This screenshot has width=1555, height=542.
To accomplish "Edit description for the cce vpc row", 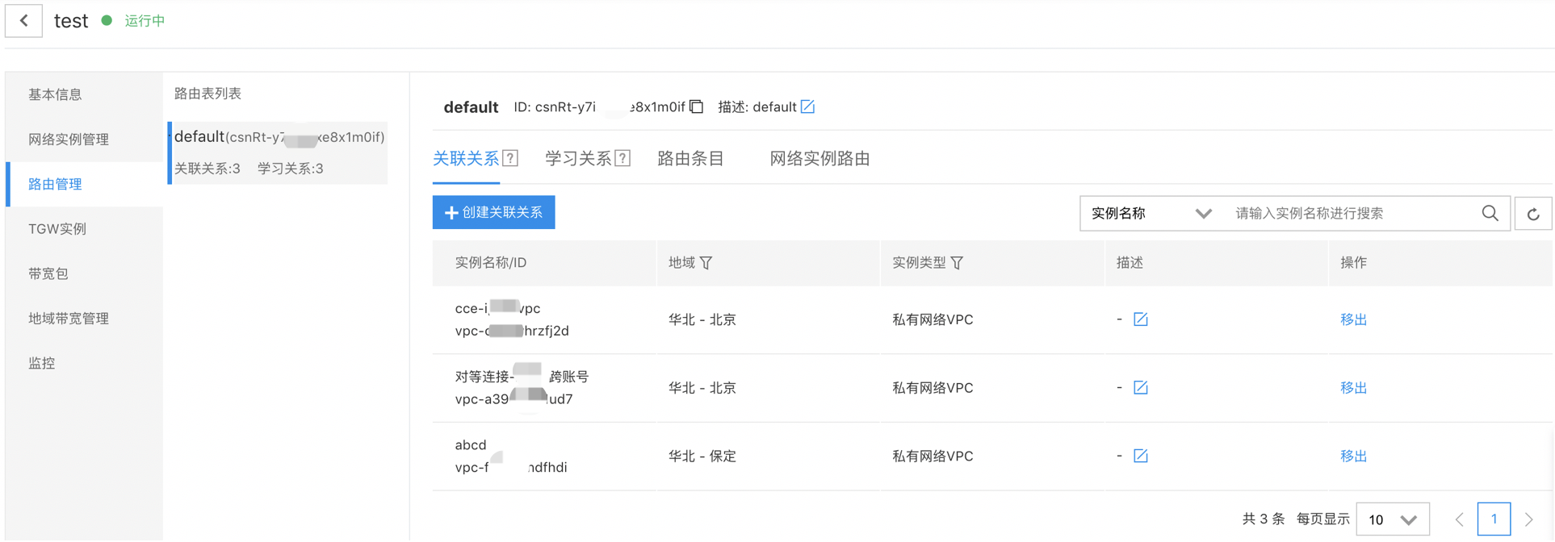I will point(1140,319).
